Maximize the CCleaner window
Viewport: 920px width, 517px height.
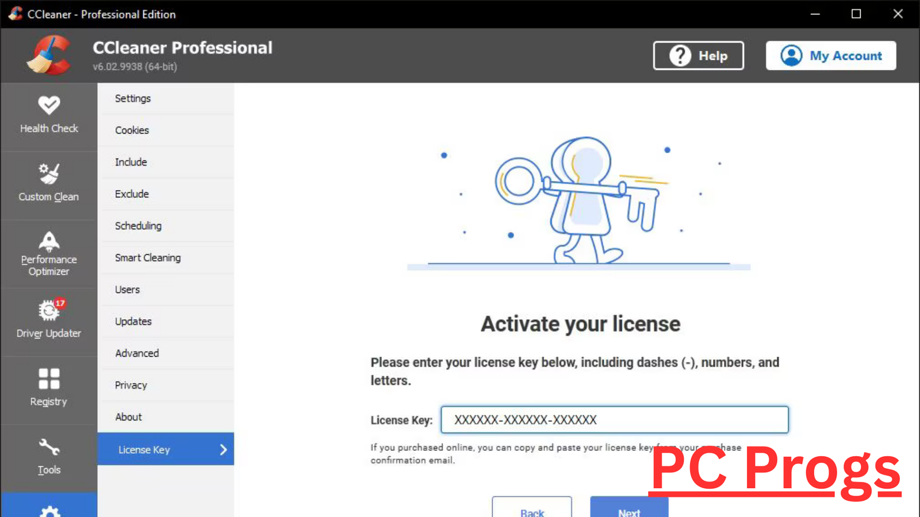(x=856, y=14)
